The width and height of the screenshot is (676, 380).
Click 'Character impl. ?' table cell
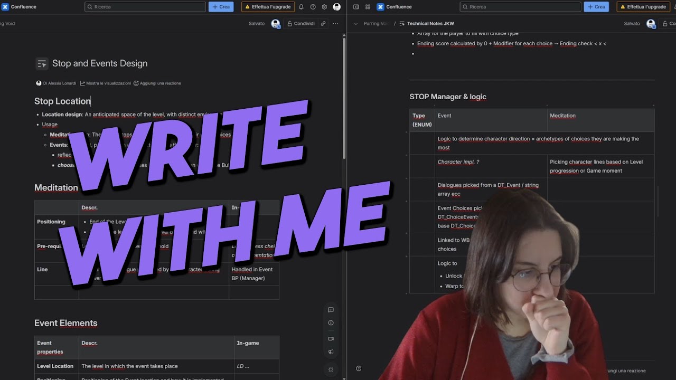491,166
